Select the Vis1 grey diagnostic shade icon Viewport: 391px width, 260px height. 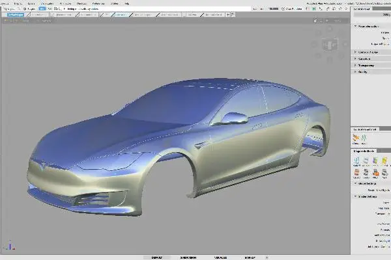(384, 173)
